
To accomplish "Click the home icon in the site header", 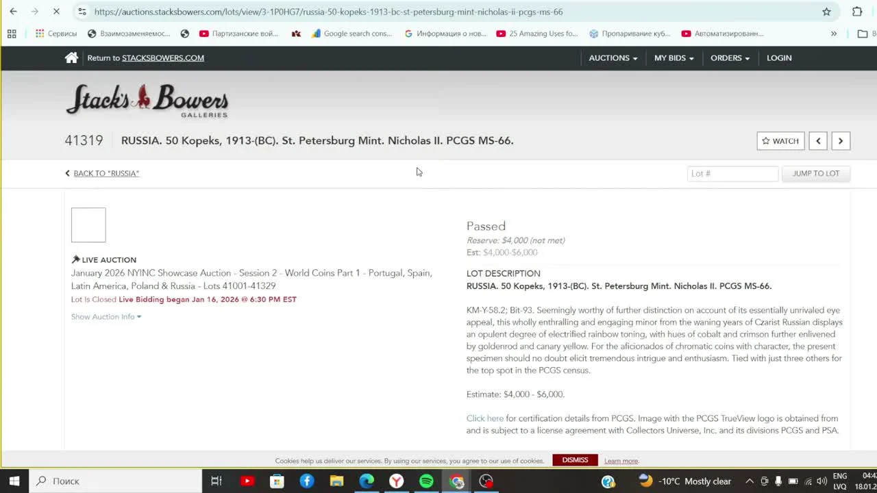I will click(71, 58).
